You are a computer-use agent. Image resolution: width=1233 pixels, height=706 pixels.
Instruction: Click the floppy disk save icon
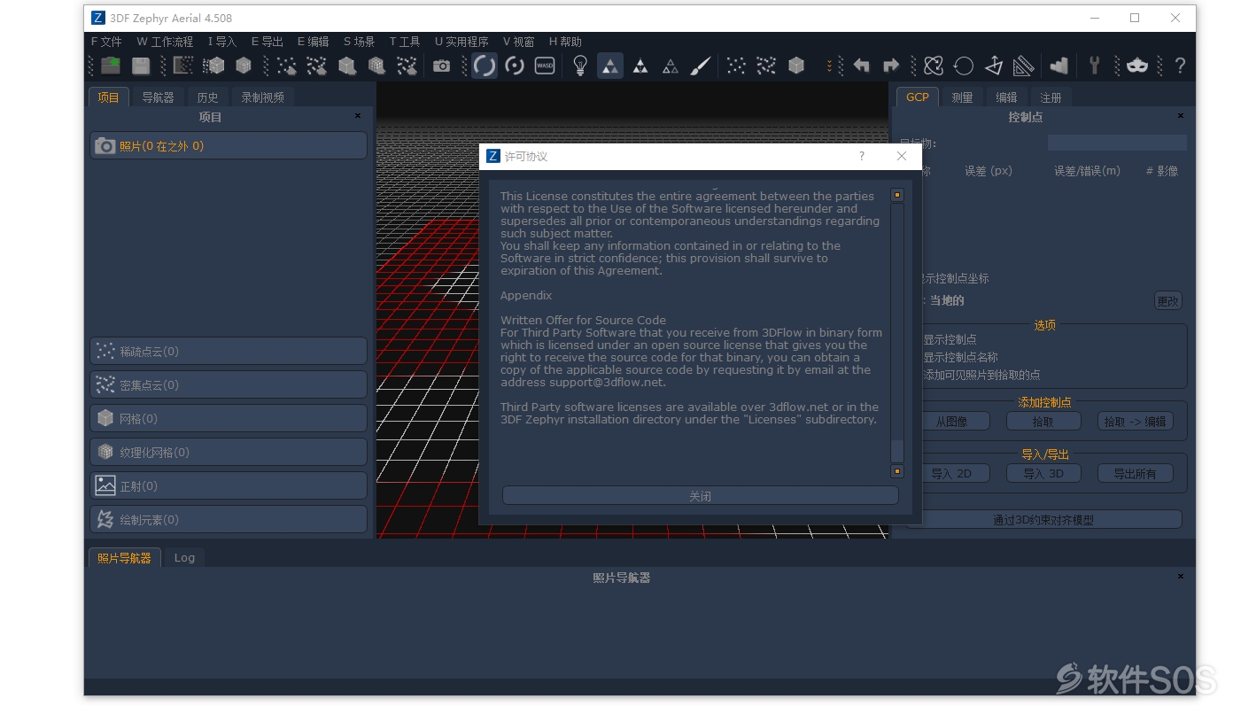coord(141,66)
